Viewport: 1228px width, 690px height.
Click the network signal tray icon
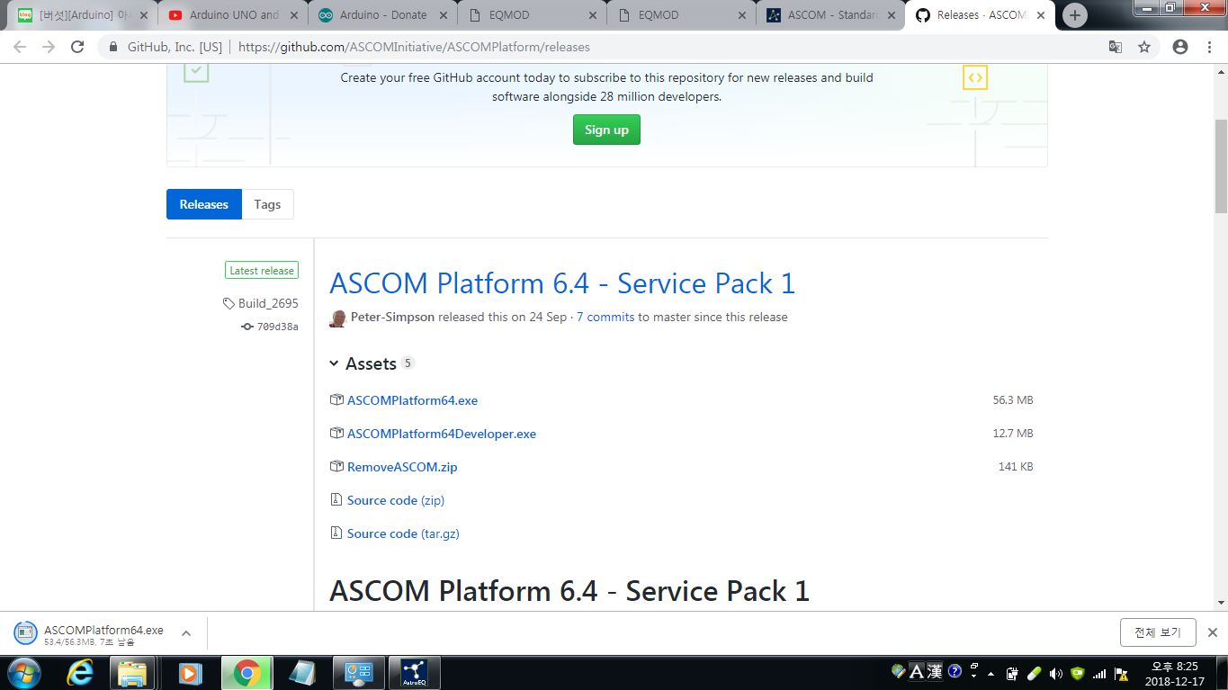pyautogui.click(x=1099, y=674)
